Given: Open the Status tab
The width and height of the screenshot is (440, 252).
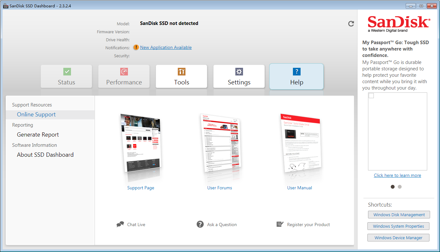Looking at the screenshot, I should pyautogui.click(x=67, y=76).
